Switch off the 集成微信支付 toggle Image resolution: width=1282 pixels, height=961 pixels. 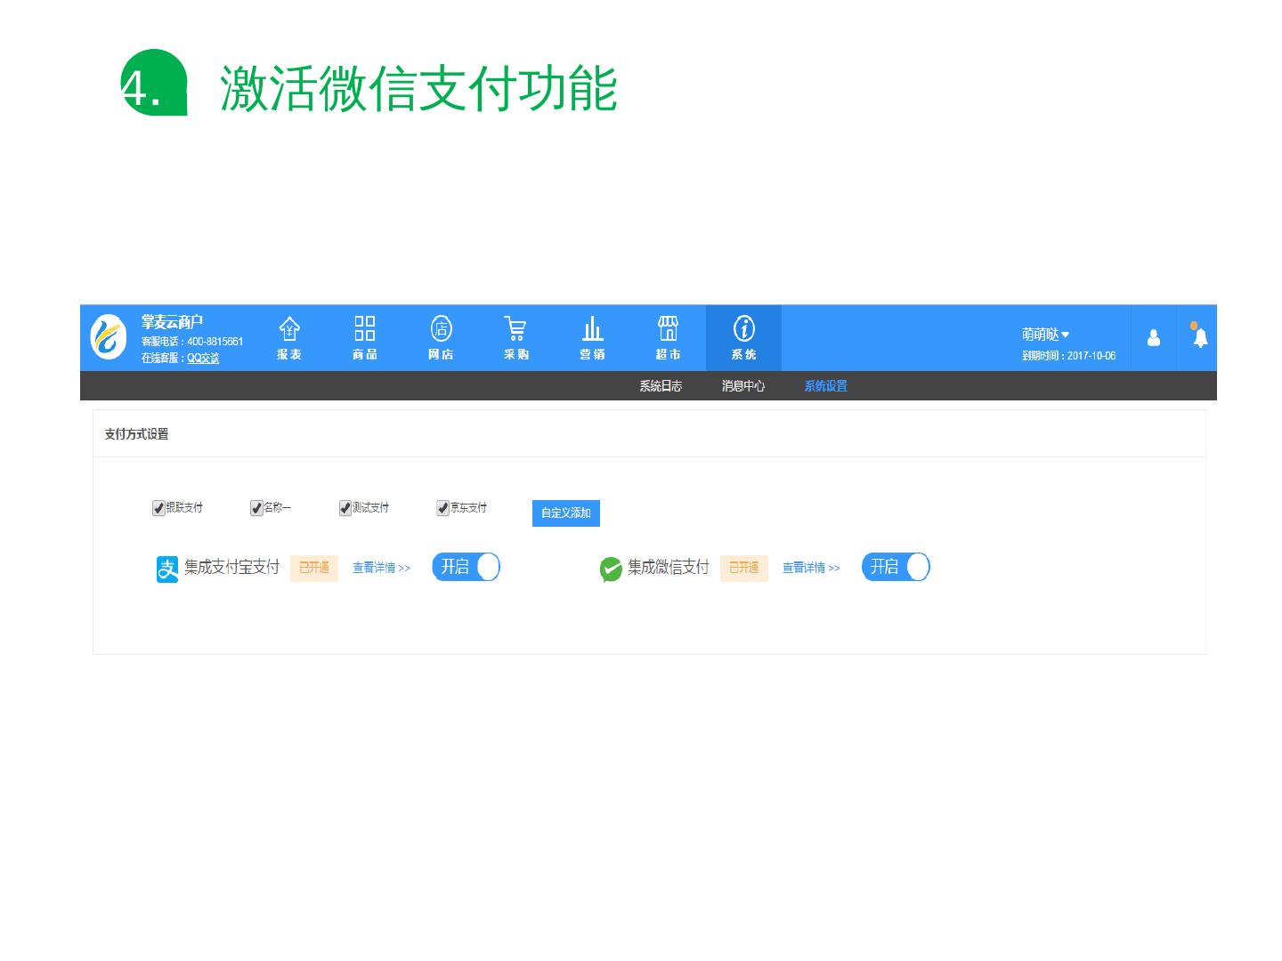[x=896, y=567]
